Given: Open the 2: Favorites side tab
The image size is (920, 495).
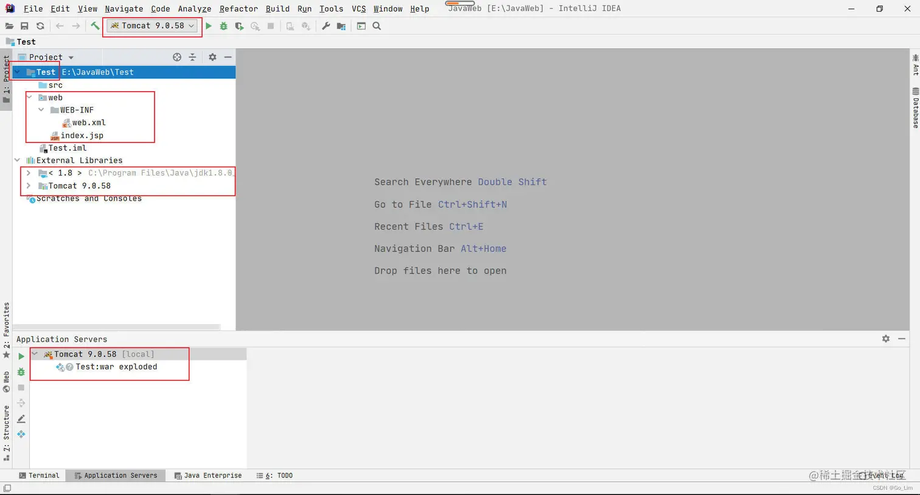Looking at the screenshot, I should click(7, 331).
